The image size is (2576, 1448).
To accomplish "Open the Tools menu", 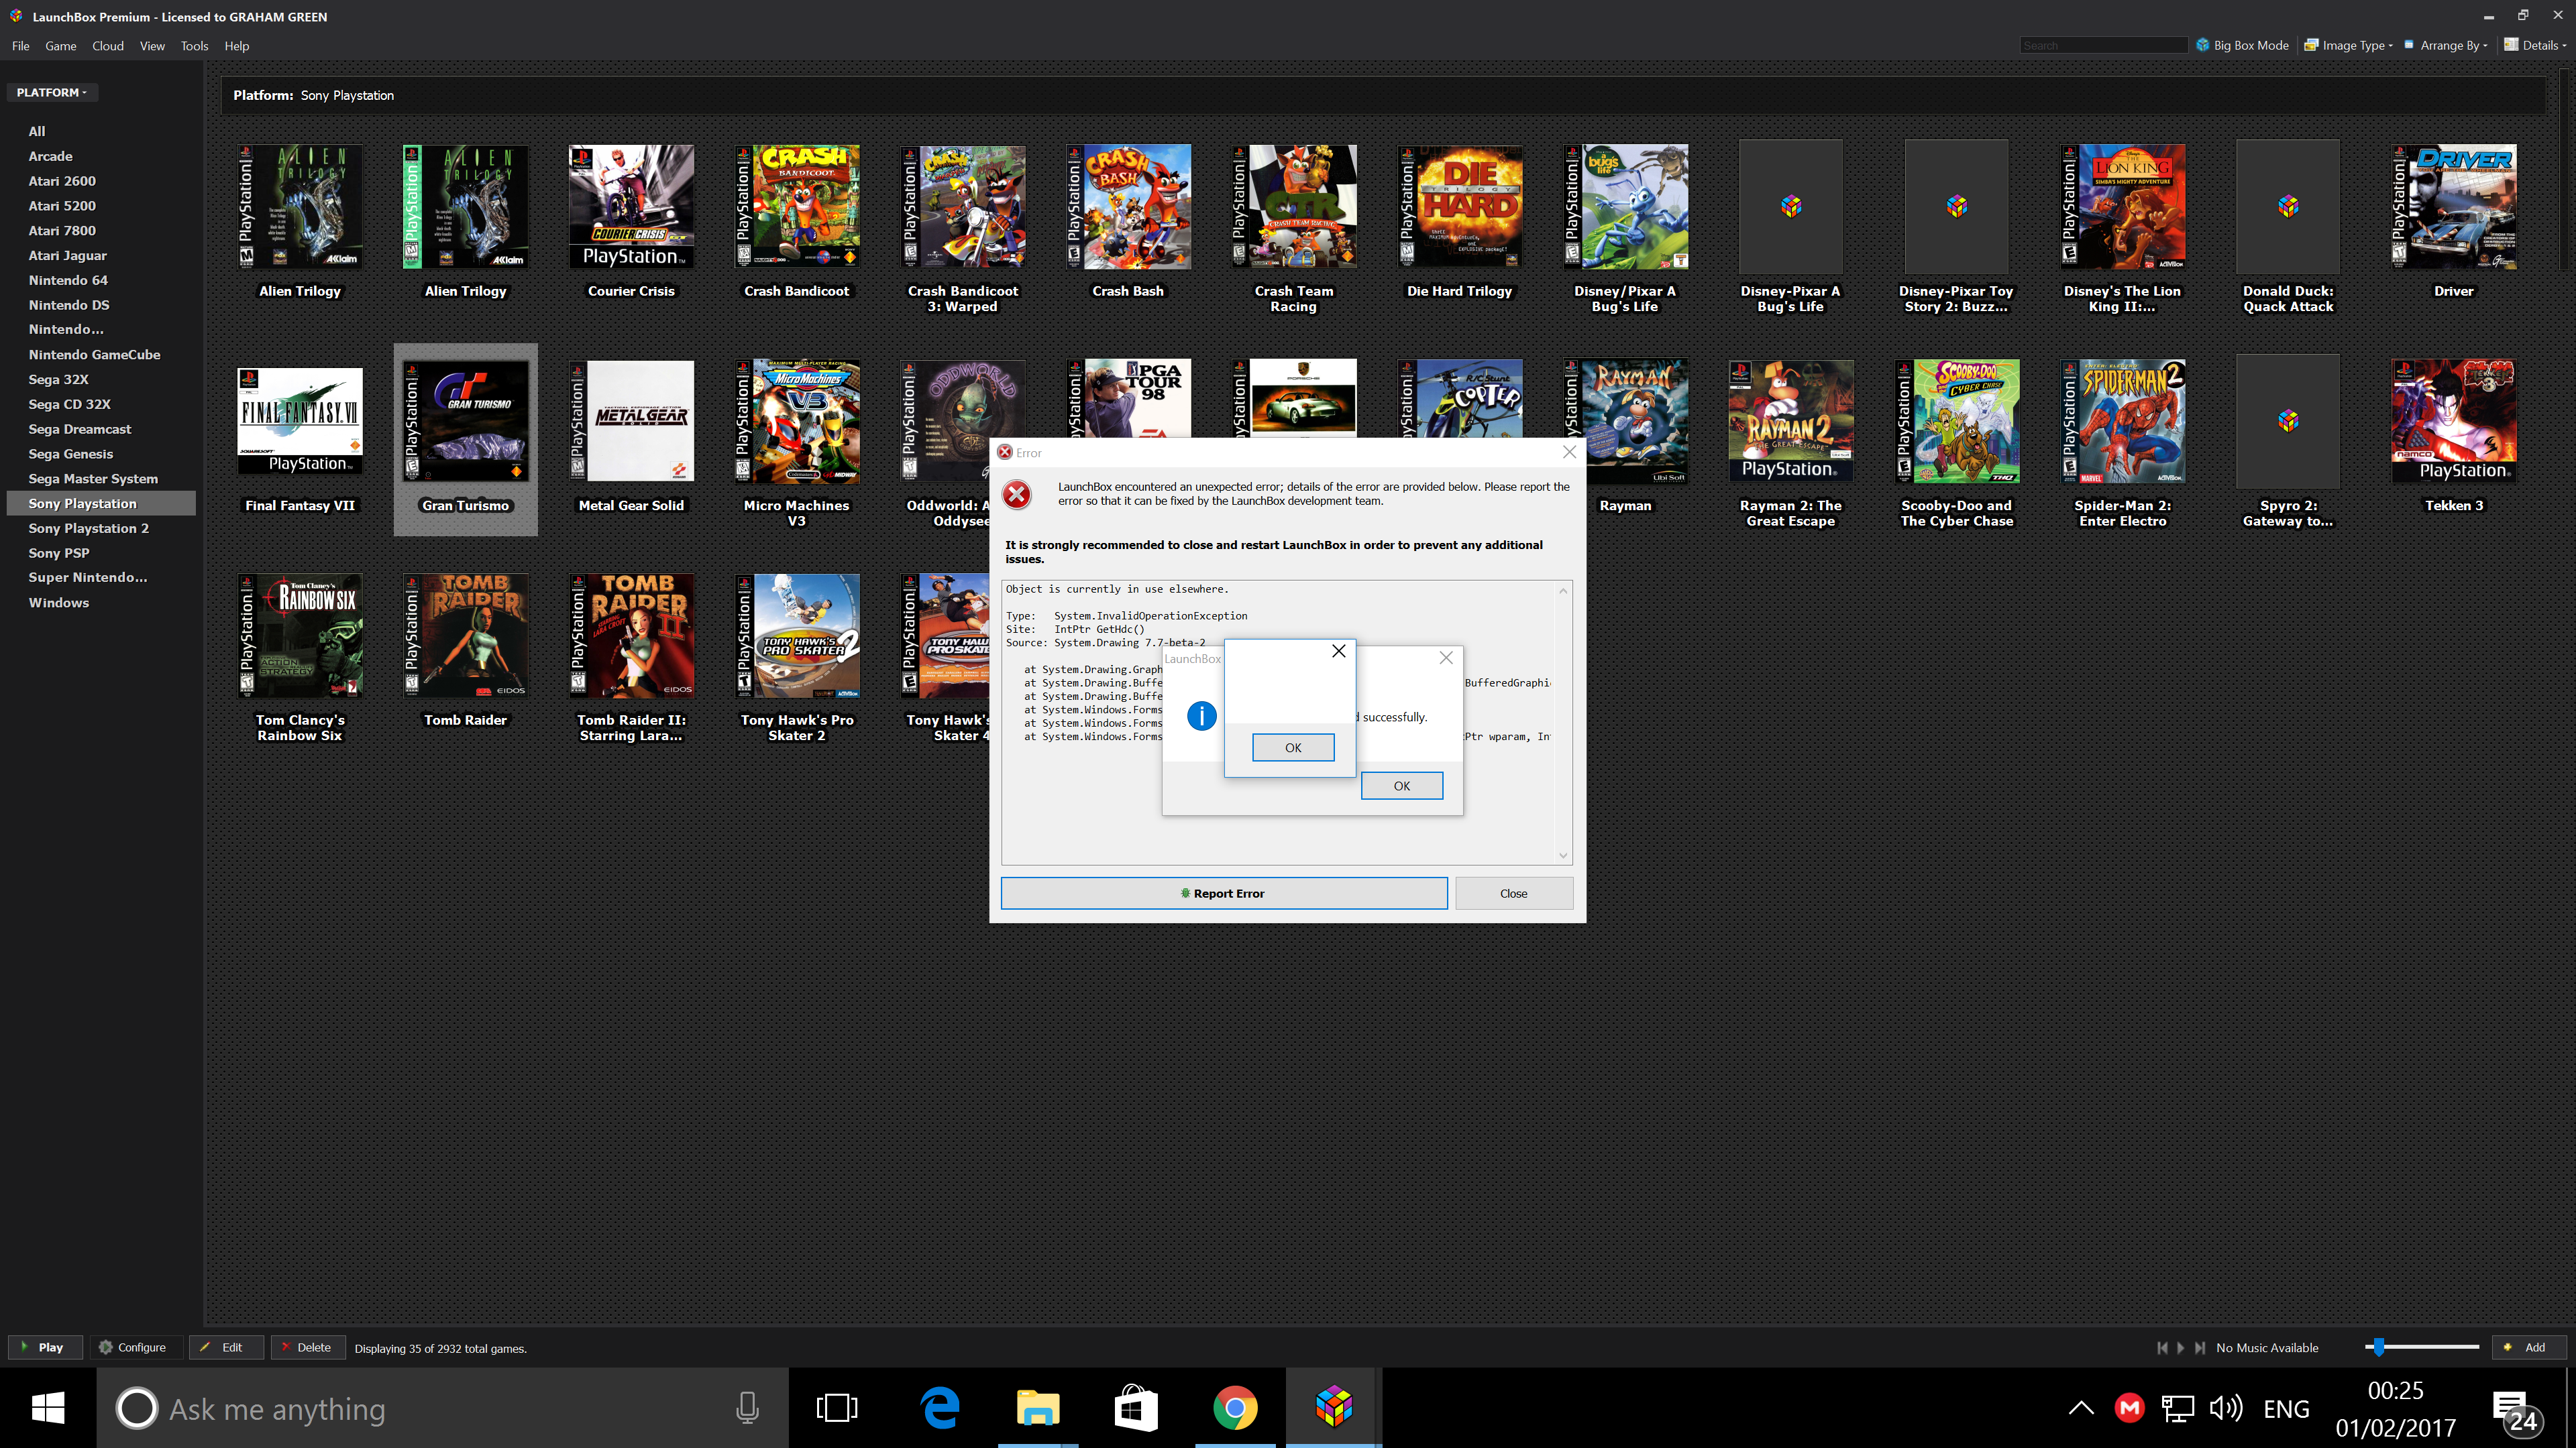I will (x=194, y=46).
